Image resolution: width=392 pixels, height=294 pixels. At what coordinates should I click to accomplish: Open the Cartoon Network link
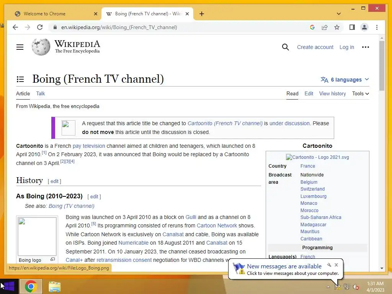[x=217, y=225]
